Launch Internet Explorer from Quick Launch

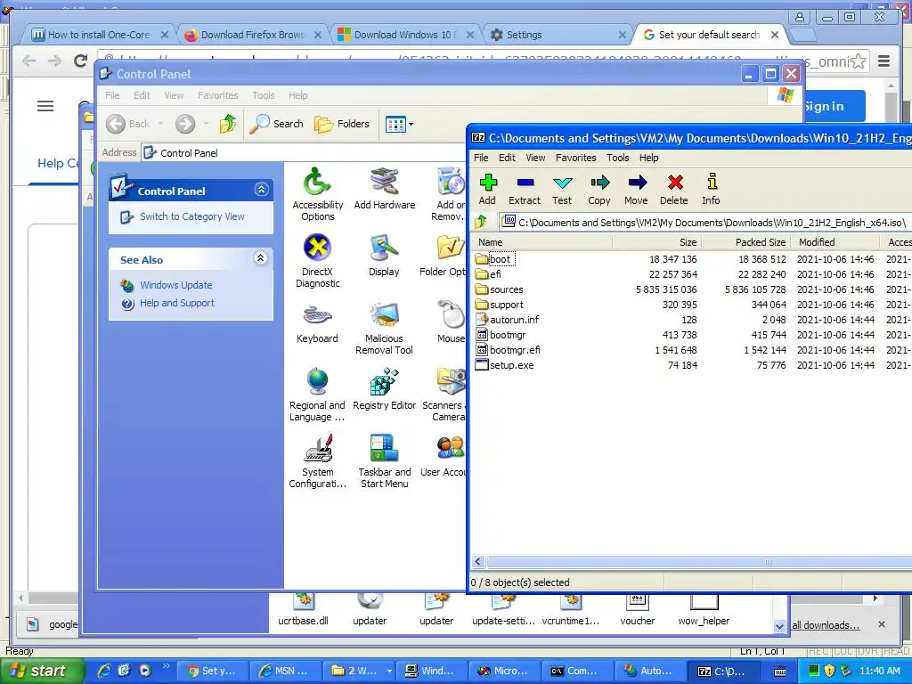[104, 671]
